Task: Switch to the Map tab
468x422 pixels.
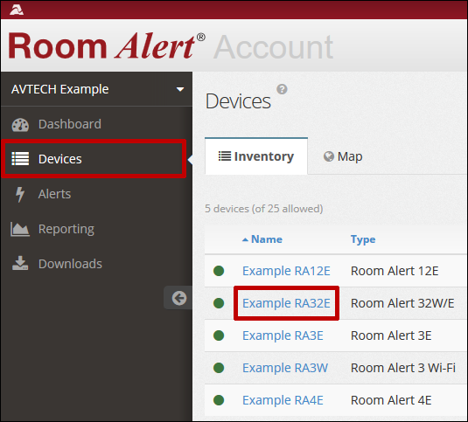Action: click(343, 156)
